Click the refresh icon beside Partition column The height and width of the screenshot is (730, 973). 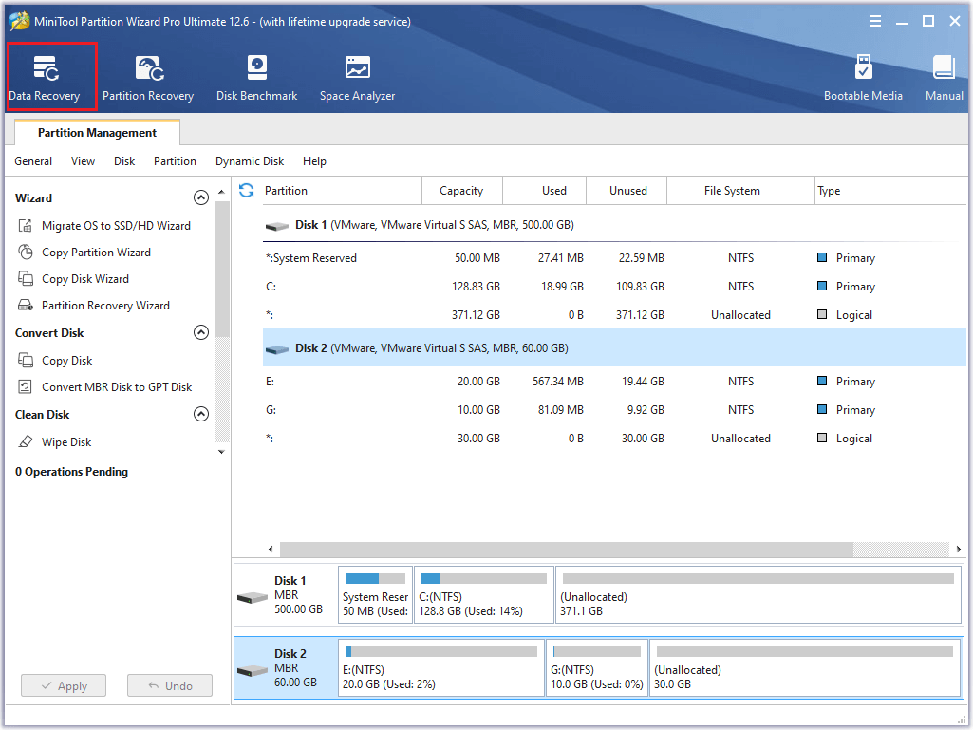247,191
